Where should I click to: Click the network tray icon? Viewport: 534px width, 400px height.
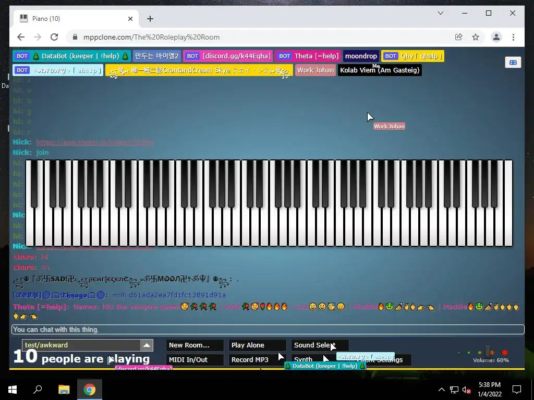(x=454, y=390)
